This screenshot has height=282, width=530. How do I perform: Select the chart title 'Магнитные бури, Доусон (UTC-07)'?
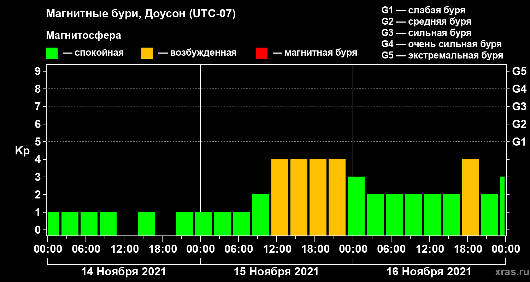coord(141,14)
